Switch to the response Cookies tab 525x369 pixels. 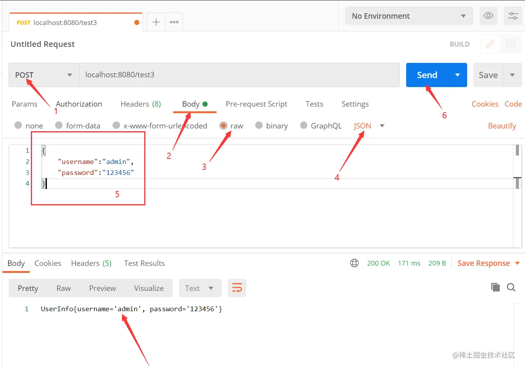click(48, 263)
